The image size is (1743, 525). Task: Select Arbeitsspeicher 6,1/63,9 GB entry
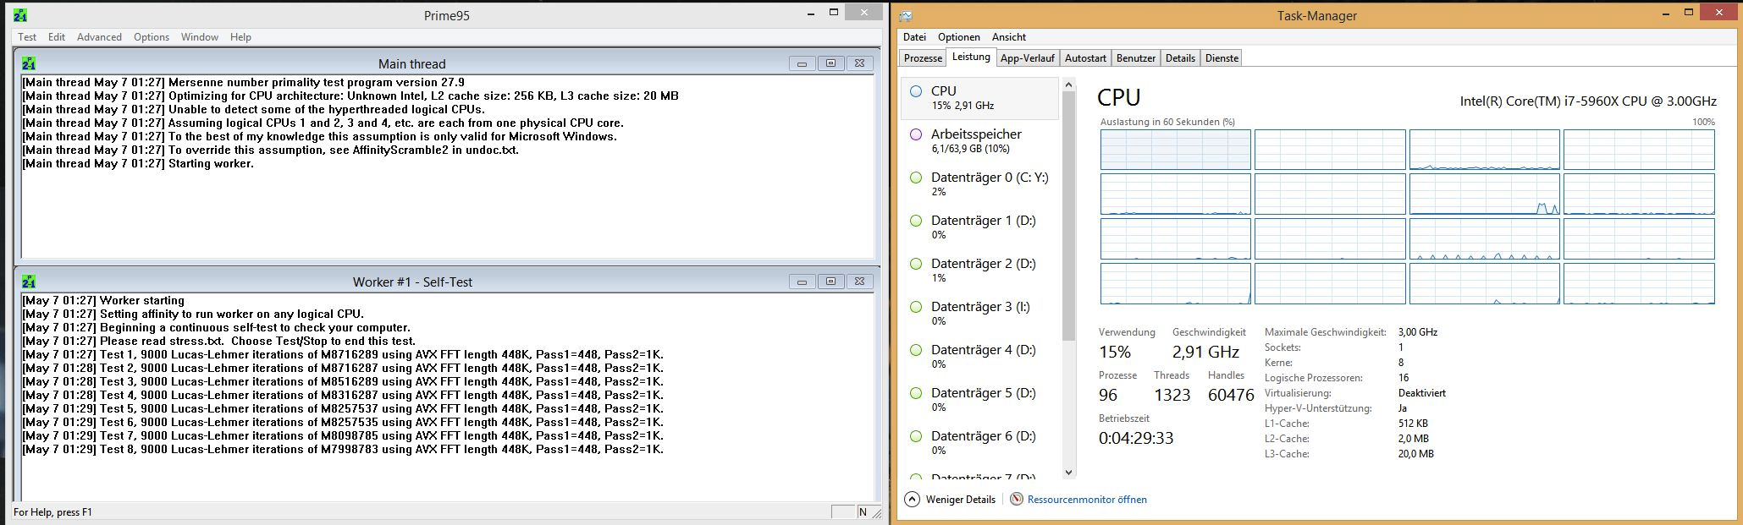point(979,141)
